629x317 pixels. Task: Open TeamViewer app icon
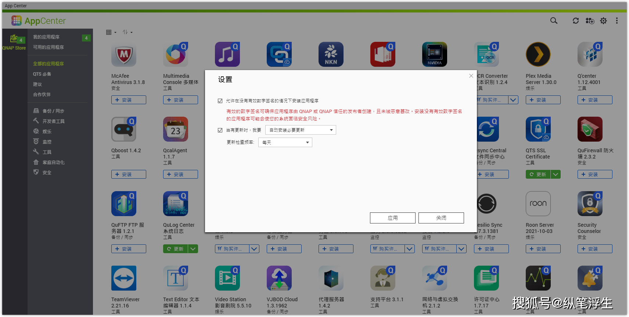[x=124, y=278]
